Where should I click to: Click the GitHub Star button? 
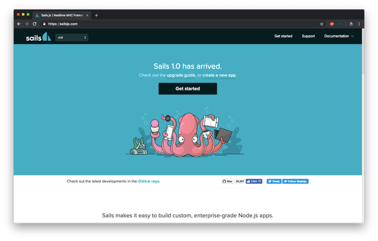[x=227, y=181]
